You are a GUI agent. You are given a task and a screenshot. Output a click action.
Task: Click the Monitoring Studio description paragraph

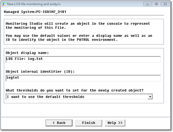pos(78,26)
